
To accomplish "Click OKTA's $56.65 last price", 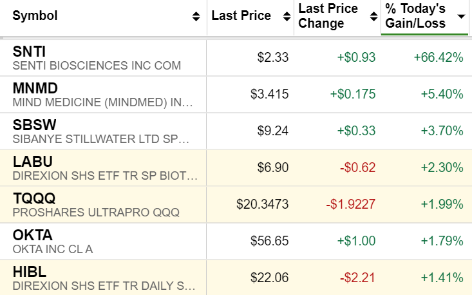I will coord(269,242).
